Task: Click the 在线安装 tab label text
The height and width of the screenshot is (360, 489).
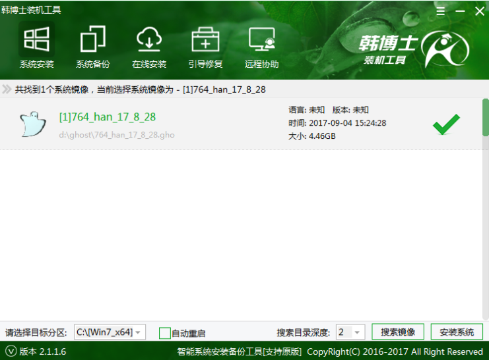Action: click(x=148, y=64)
